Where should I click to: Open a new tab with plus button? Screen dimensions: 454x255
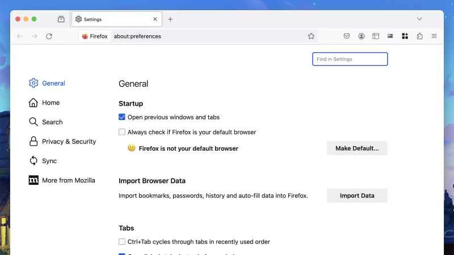(170, 19)
